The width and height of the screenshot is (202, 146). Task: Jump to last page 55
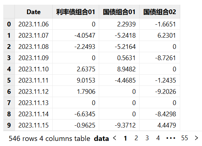pos(185,138)
